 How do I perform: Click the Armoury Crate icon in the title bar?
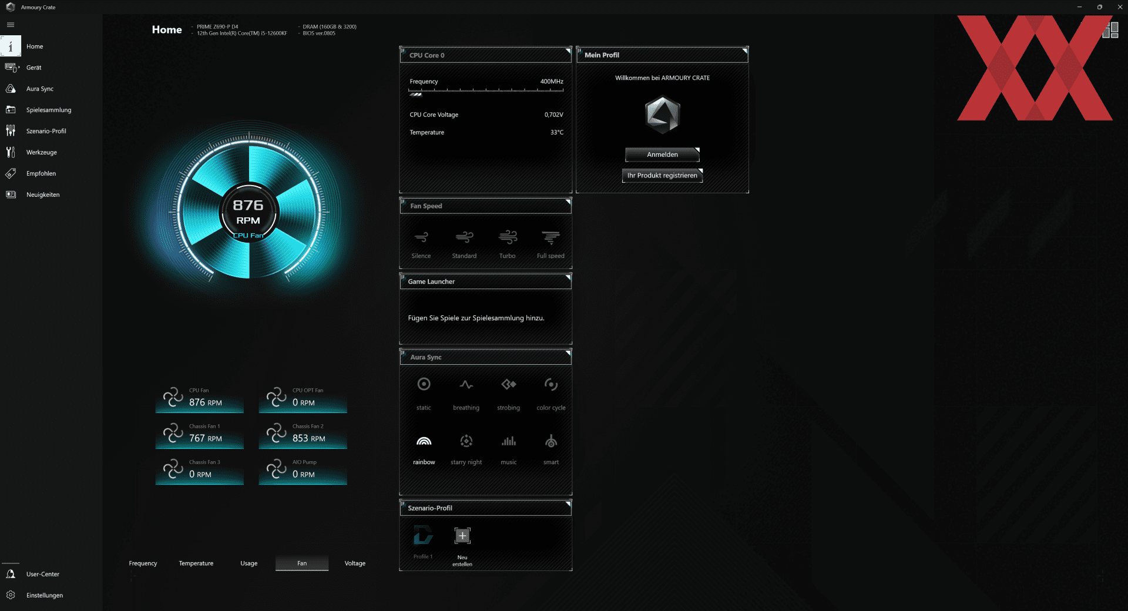point(10,7)
